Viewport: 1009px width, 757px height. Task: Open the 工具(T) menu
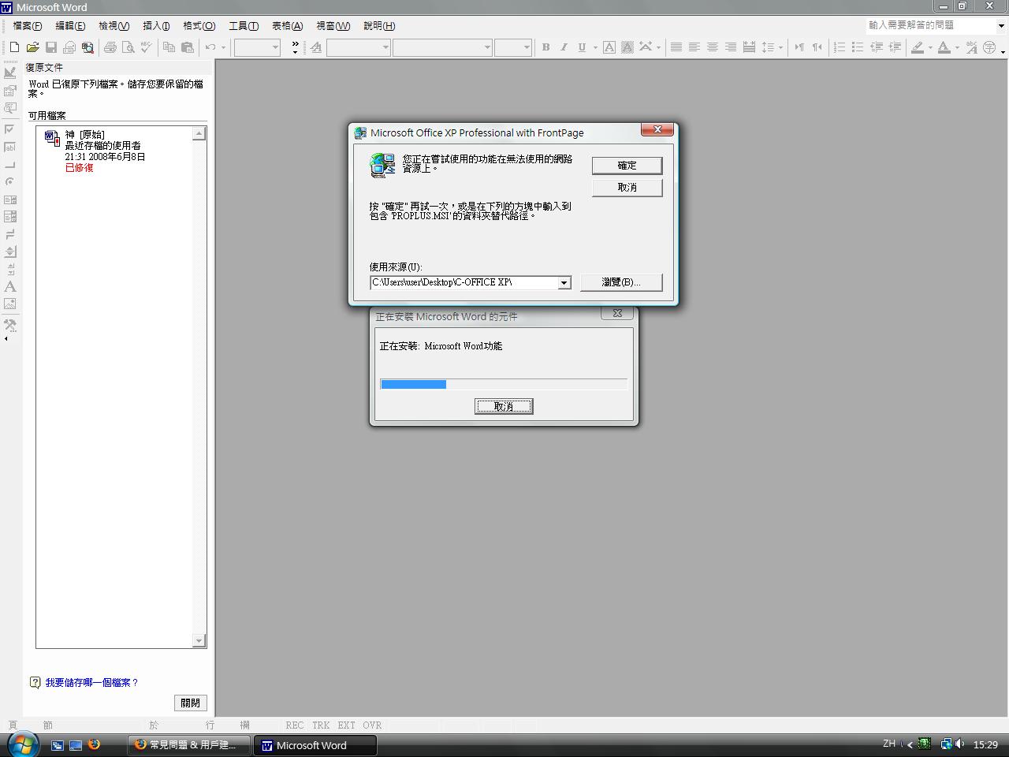pyautogui.click(x=244, y=26)
